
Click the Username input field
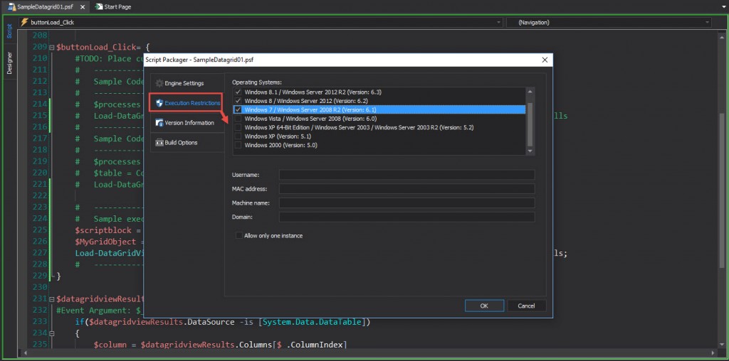pyautogui.click(x=407, y=175)
